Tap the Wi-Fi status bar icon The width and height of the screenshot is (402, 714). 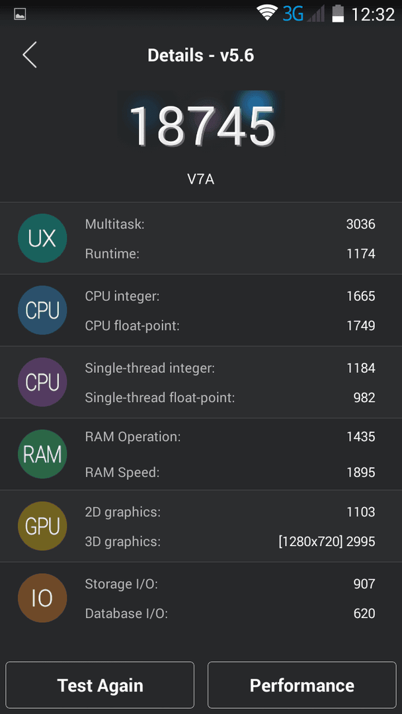pyautogui.click(x=267, y=13)
